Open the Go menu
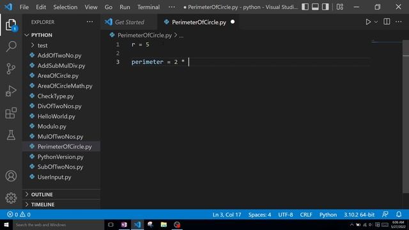This screenshot has width=409, height=230. click(109, 7)
